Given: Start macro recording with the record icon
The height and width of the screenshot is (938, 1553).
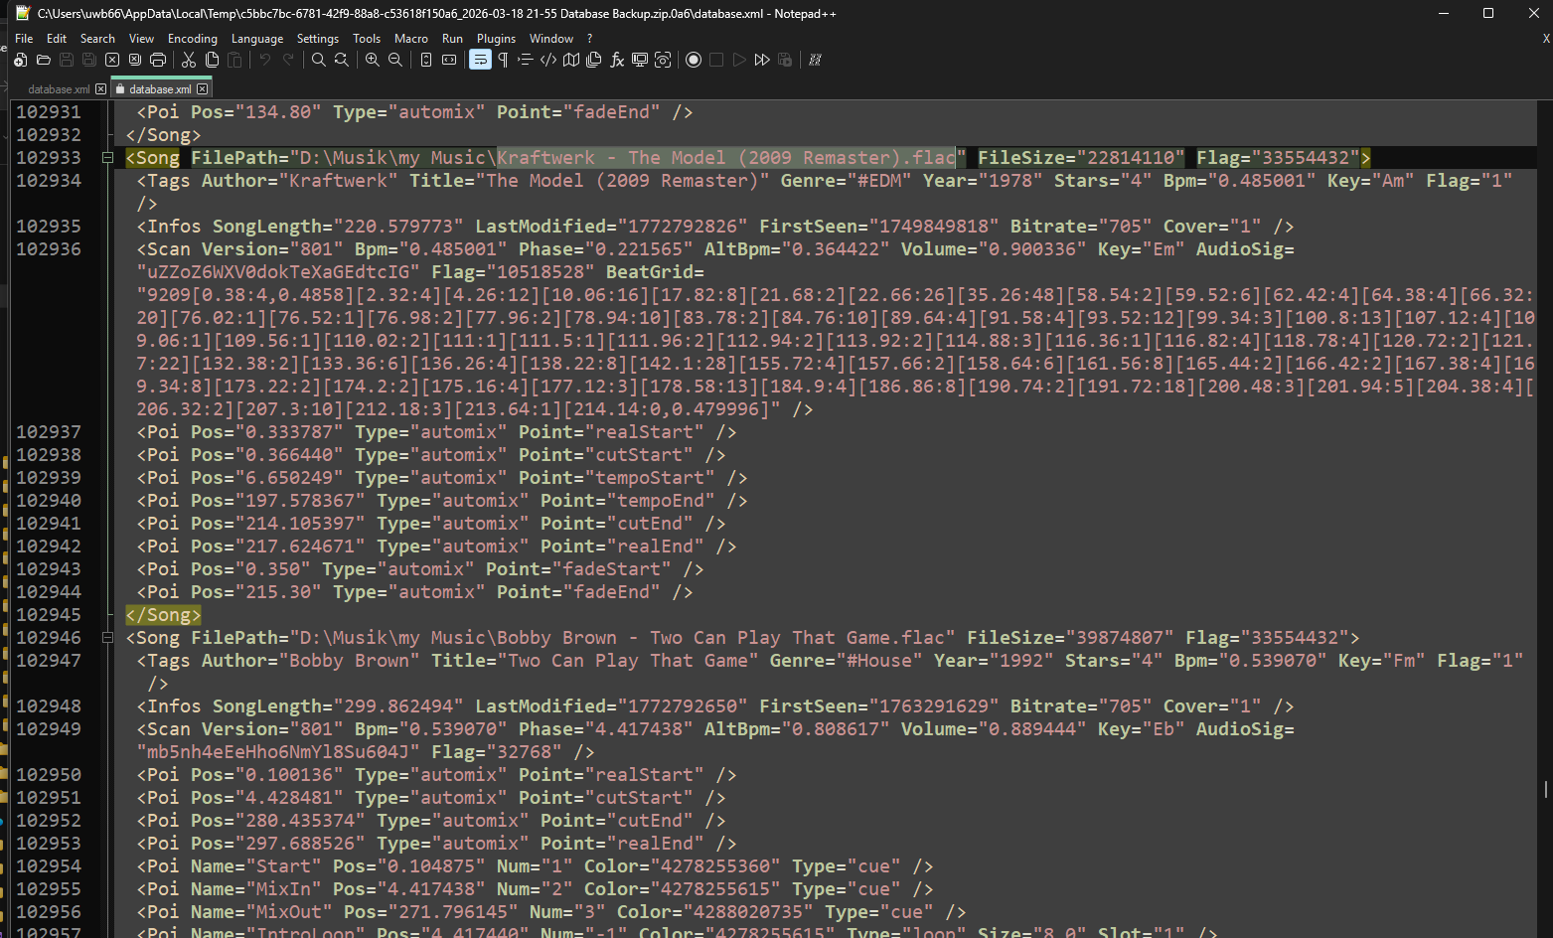Looking at the screenshot, I should (694, 60).
